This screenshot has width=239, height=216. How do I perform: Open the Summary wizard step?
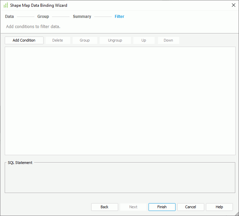click(x=82, y=17)
